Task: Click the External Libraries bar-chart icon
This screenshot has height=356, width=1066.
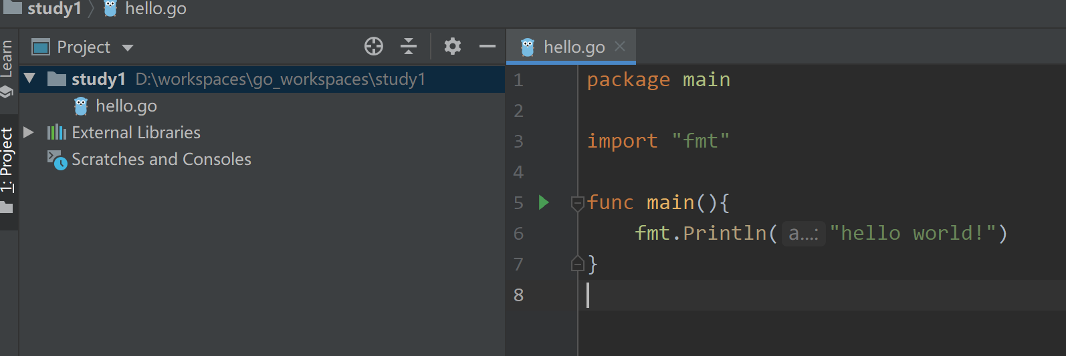Action: (x=56, y=132)
